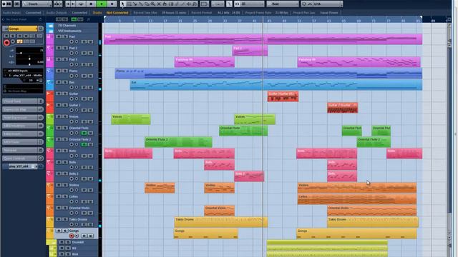Go to previous marker in transport

click(68, 4)
